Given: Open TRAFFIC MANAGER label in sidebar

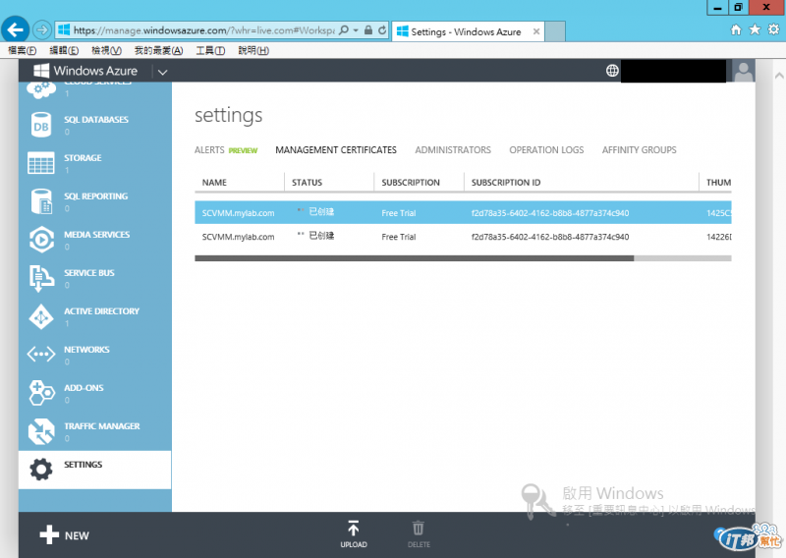Looking at the screenshot, I should coord(102,426).
